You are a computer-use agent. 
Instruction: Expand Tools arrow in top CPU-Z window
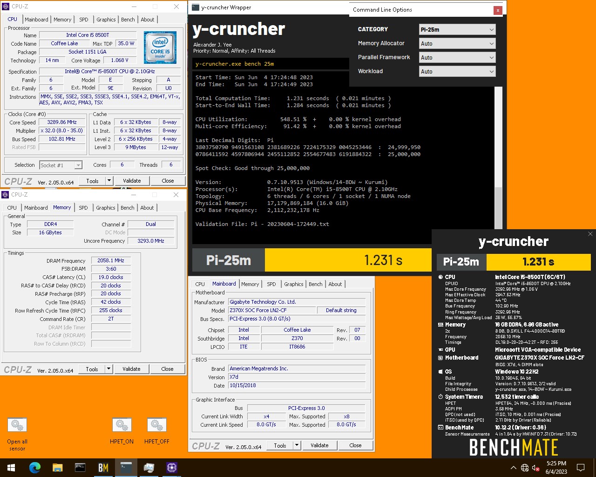point(109,181)
